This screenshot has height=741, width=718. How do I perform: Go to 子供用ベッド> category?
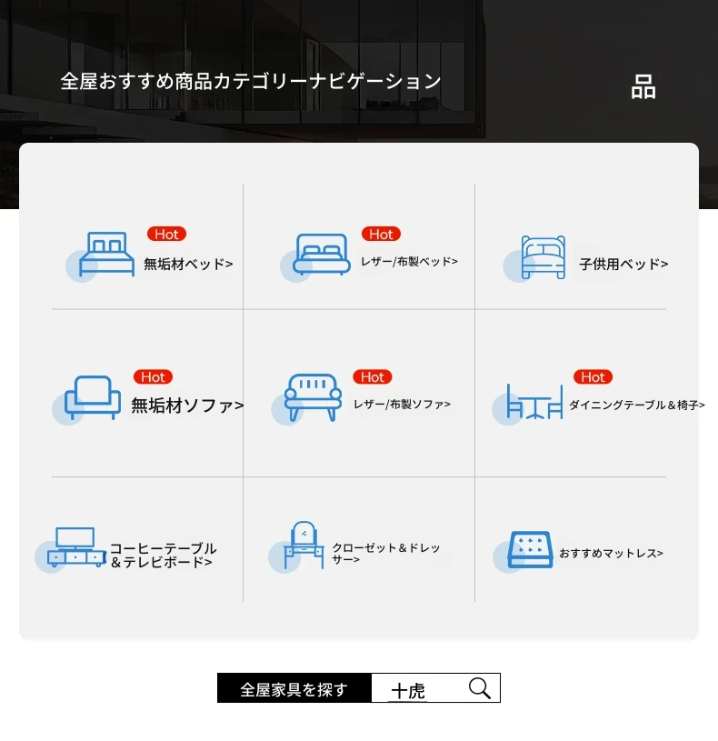pos(623,265)
